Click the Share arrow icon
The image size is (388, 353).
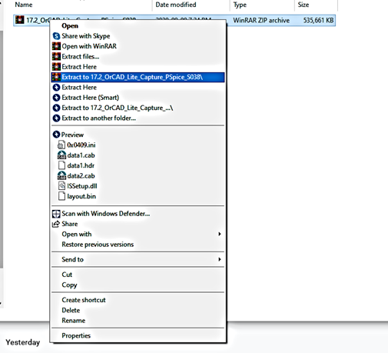[x=56, y=224]
